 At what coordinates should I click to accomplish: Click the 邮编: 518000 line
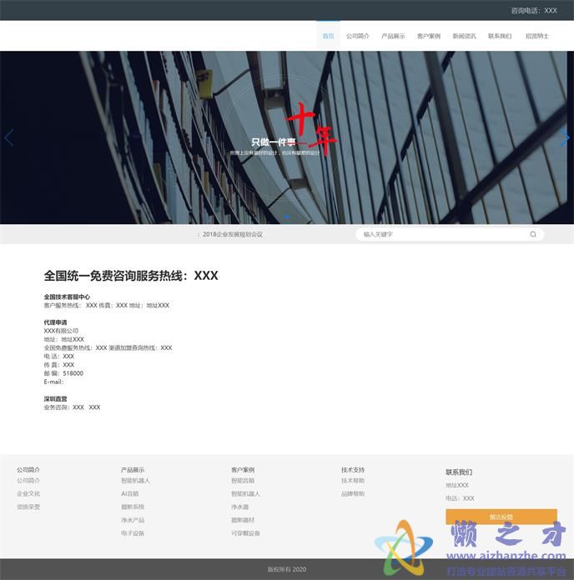pos(63,373)
